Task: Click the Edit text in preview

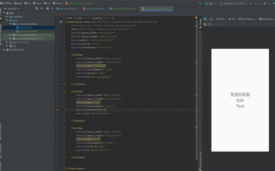Action: tap(240, 100)
